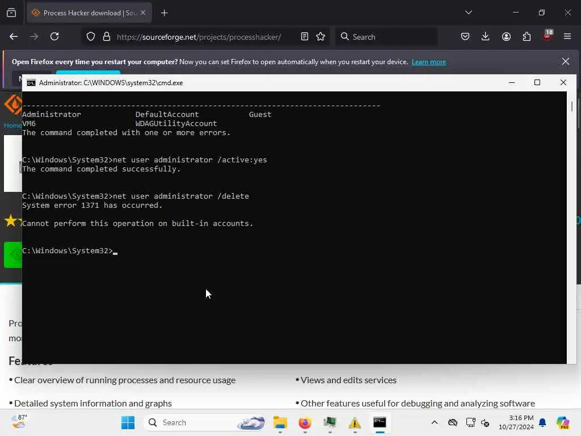Open the Firefox hamburger menu

pyautogui.click(x=567, y=36)
